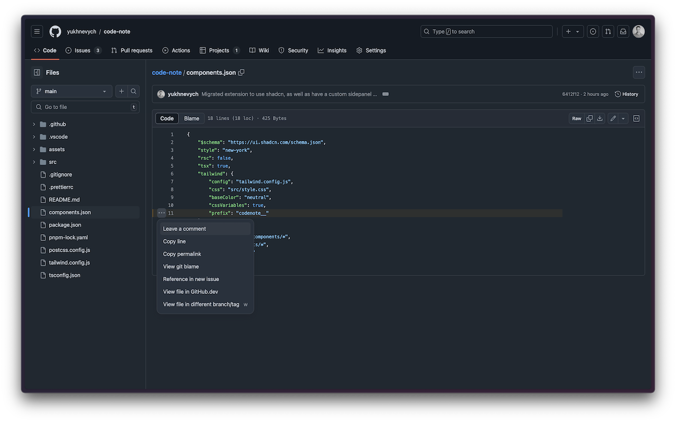Copy the file path icon
676x422 pixels.
(241, 73)
